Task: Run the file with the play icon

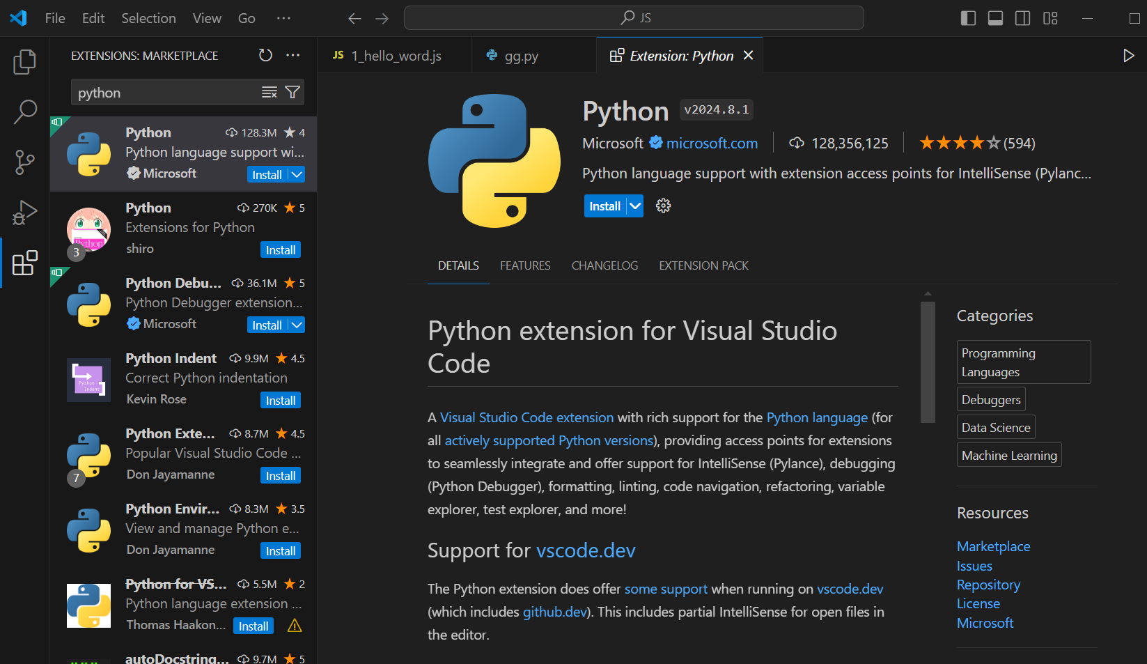Action: pyautogui.click(x=1128, y=55)
